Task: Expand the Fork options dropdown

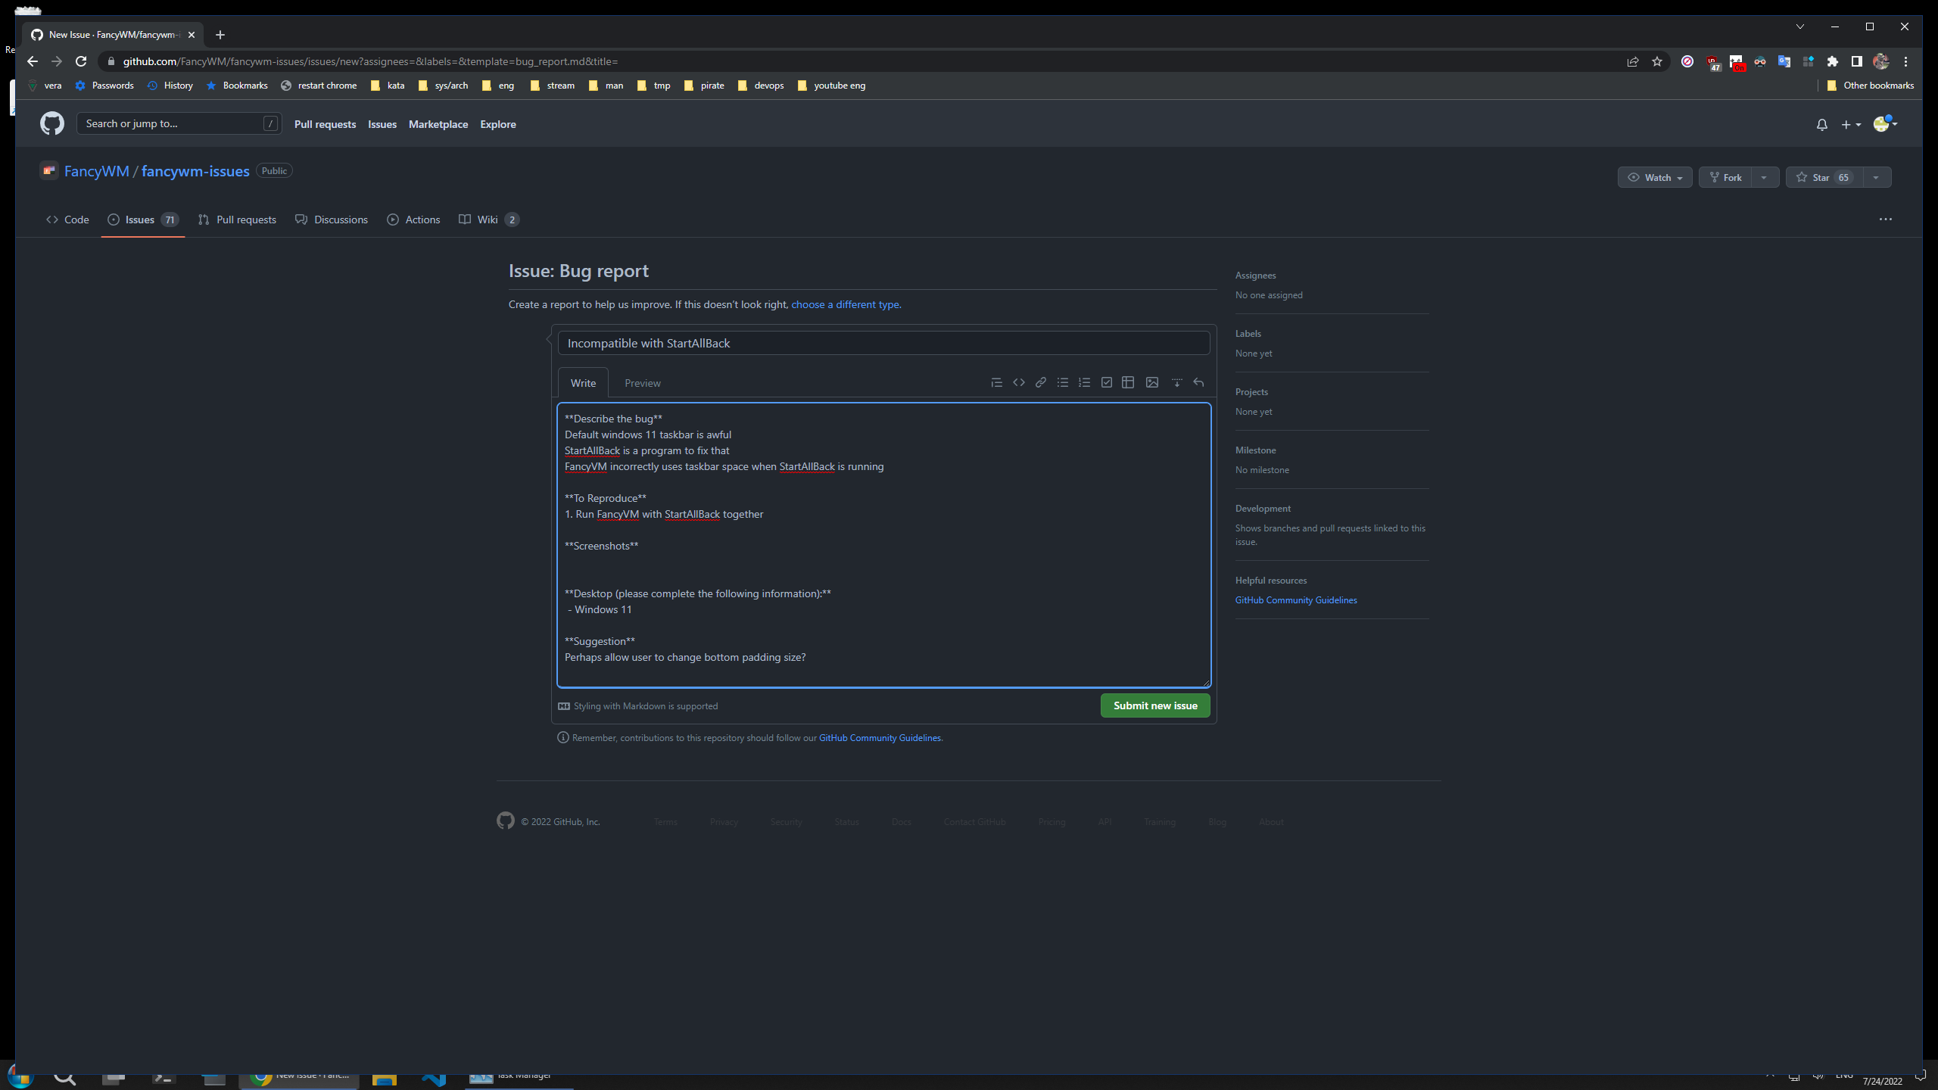Action: (1765, 176)
